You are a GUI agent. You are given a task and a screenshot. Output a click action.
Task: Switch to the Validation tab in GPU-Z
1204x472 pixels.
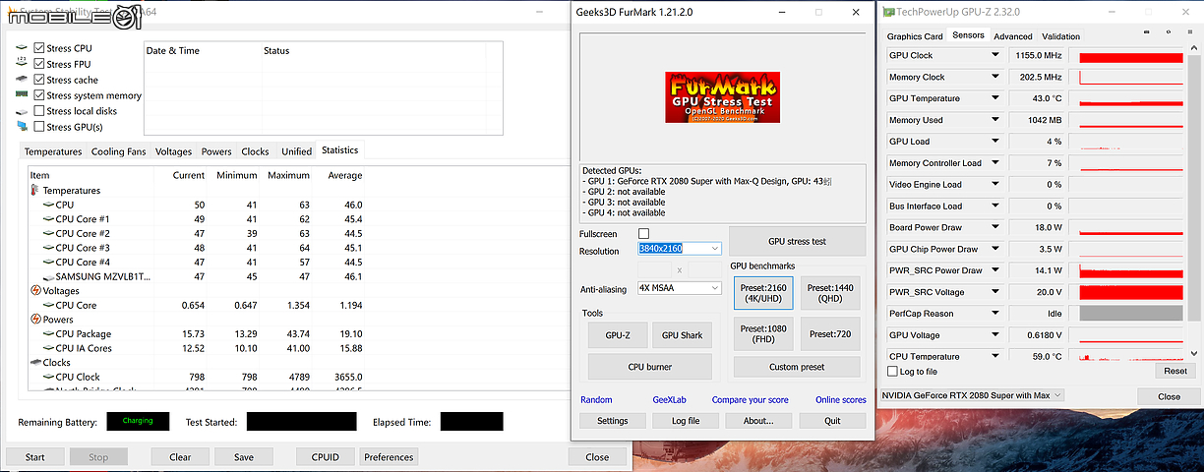click(1060, 36)
